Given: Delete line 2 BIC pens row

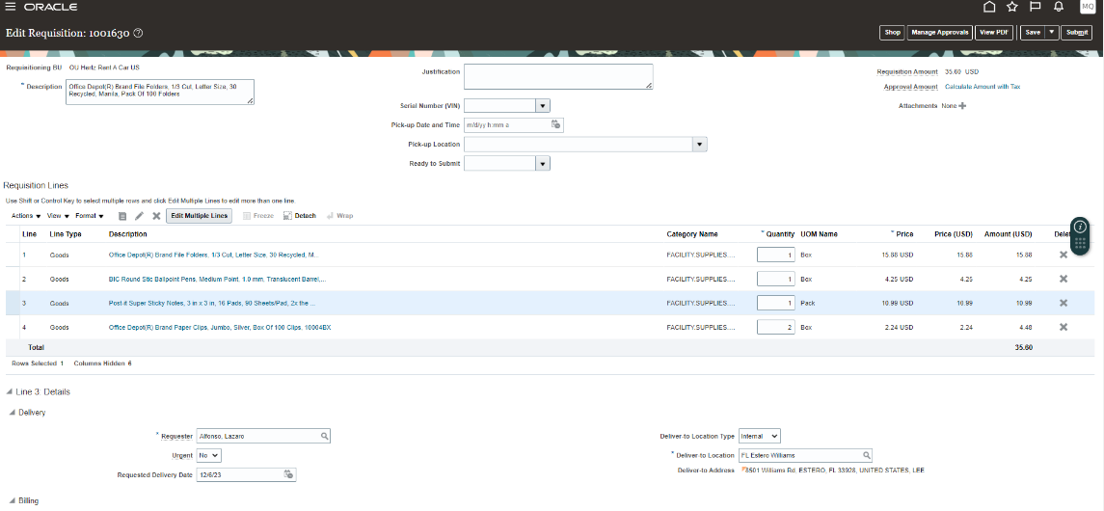Looking at the screenshot, I should (x=1064, y=279).
